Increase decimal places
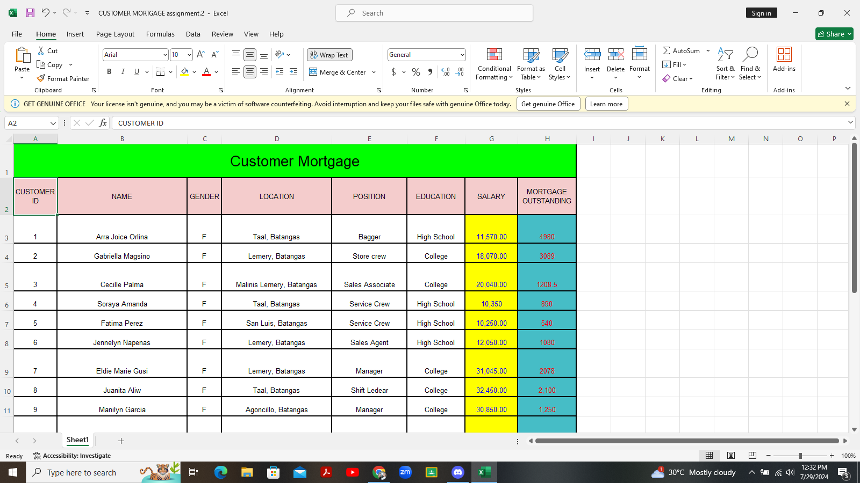The image size is (860, 483). coord(446,72)
